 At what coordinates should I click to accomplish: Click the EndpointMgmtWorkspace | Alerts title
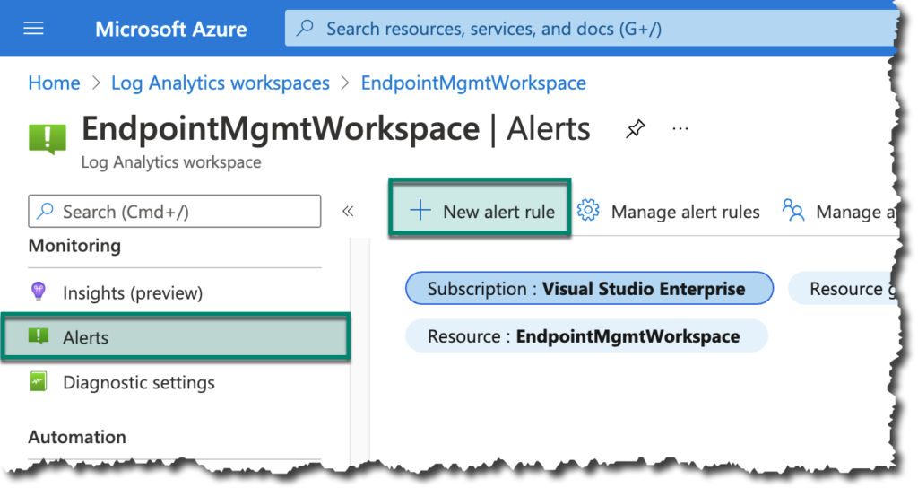tap(335, 129)
